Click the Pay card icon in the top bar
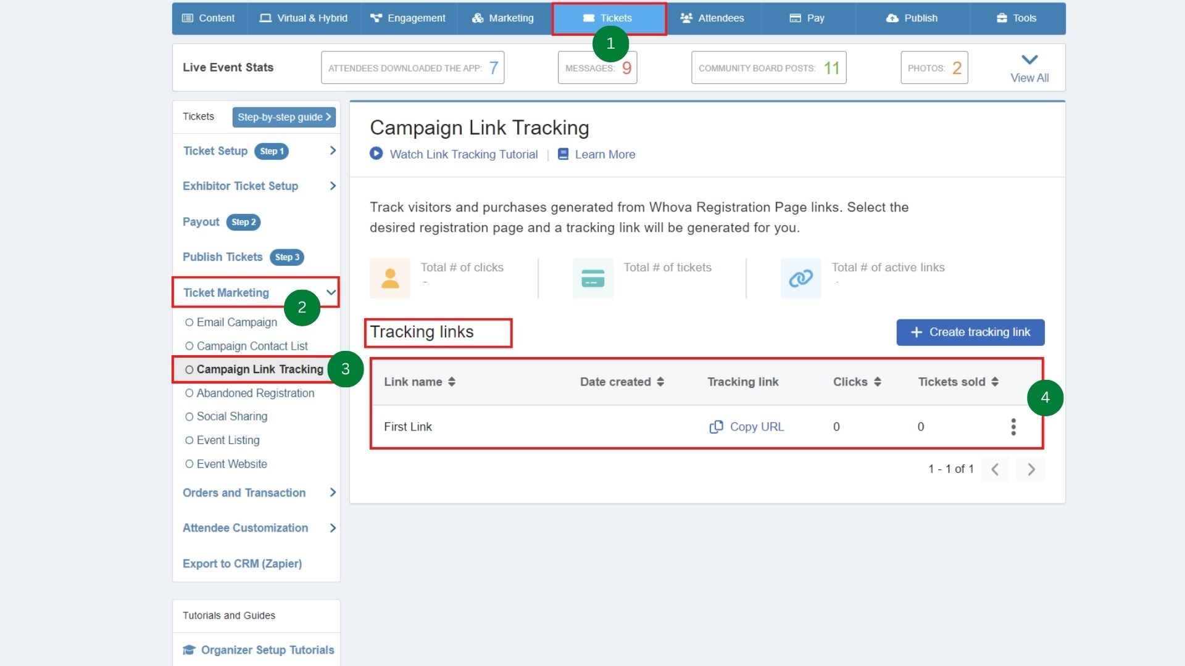Screen dimensions: 1185x666 pos(794,18)
